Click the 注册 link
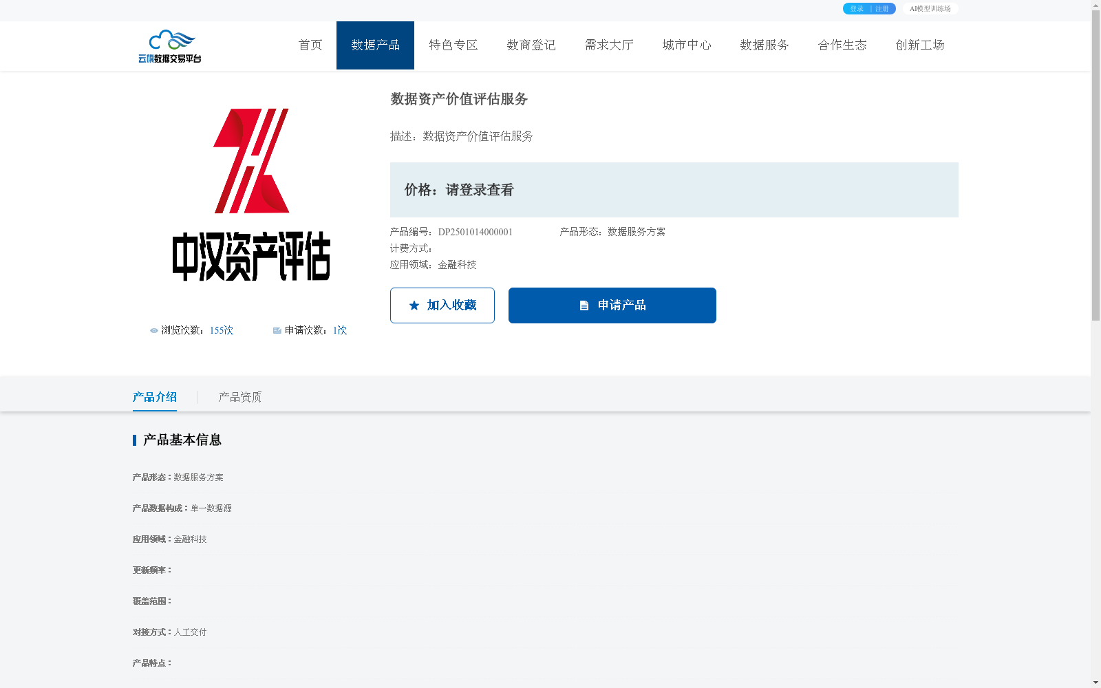 (x=882, y=9)
